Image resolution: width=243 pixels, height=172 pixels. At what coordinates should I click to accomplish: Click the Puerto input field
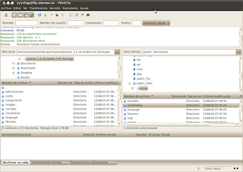[x=136, y=23]
